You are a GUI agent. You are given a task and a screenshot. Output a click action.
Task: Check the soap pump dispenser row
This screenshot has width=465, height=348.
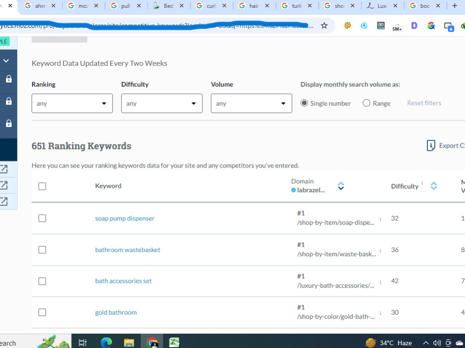[42, 219]
